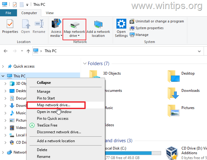Open Settings via the gear icon
The height and width of the screenshot is (160, 207).
click(x=121, y=28)
